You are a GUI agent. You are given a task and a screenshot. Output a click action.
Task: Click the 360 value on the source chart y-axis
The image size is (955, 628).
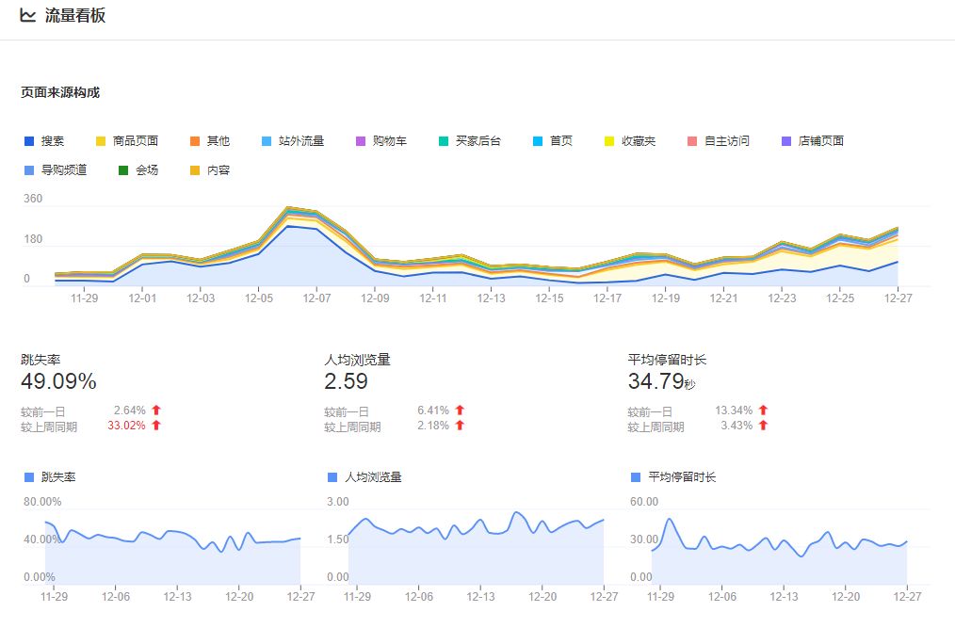coord(33,199)
